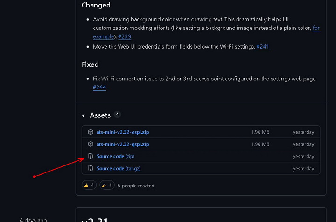The image size is (336, 222).
Task: Download Source code (zip)
Action: point(115,156)
